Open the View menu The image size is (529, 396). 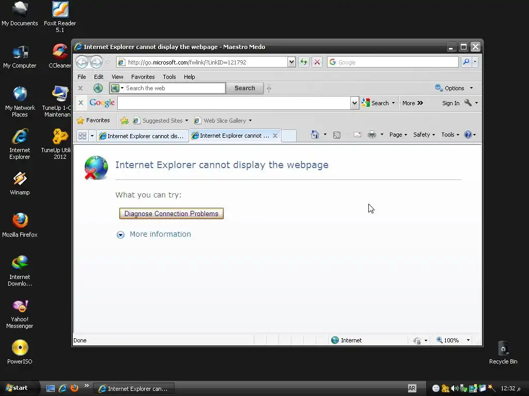(x=117, y=77)
